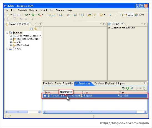This screenshot has width=152, height=128.
Task: Click Link with Editor icon in Project Explorer
Action: 36,29
